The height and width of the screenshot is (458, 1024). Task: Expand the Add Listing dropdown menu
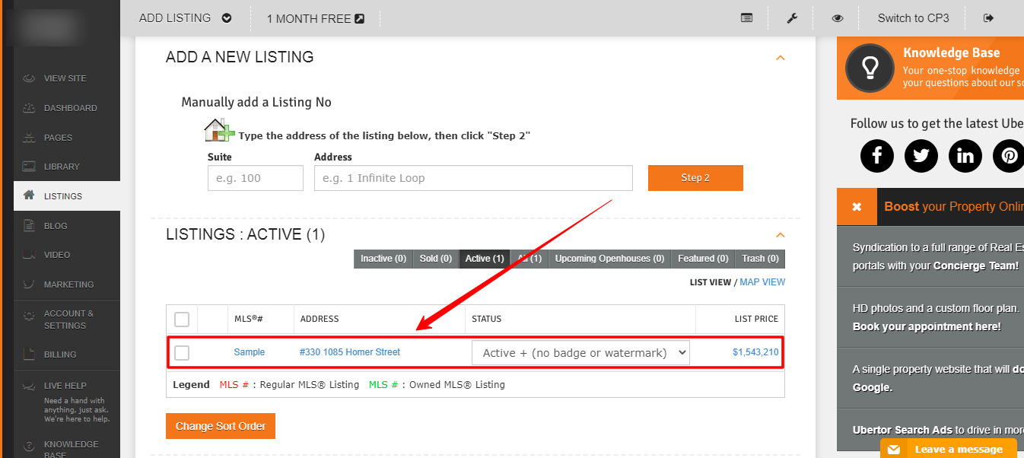(x=226, y=18)
